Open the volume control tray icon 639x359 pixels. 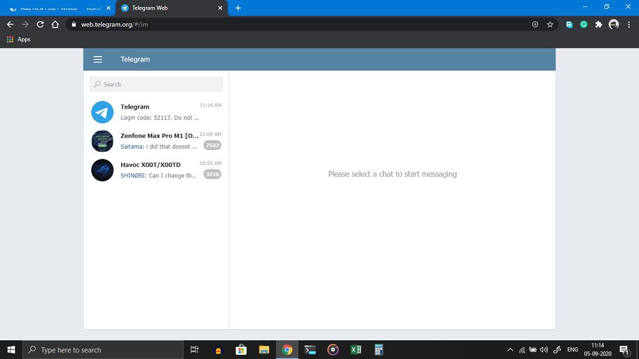point(544,350)
